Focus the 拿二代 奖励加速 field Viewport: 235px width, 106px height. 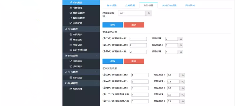coord(172,39)
